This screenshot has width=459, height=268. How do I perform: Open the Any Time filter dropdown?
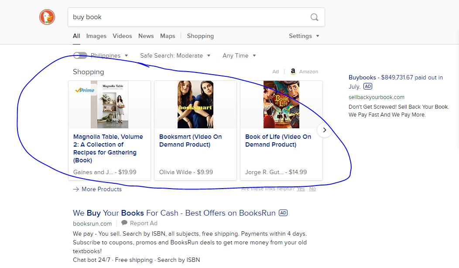click(239, 55)
